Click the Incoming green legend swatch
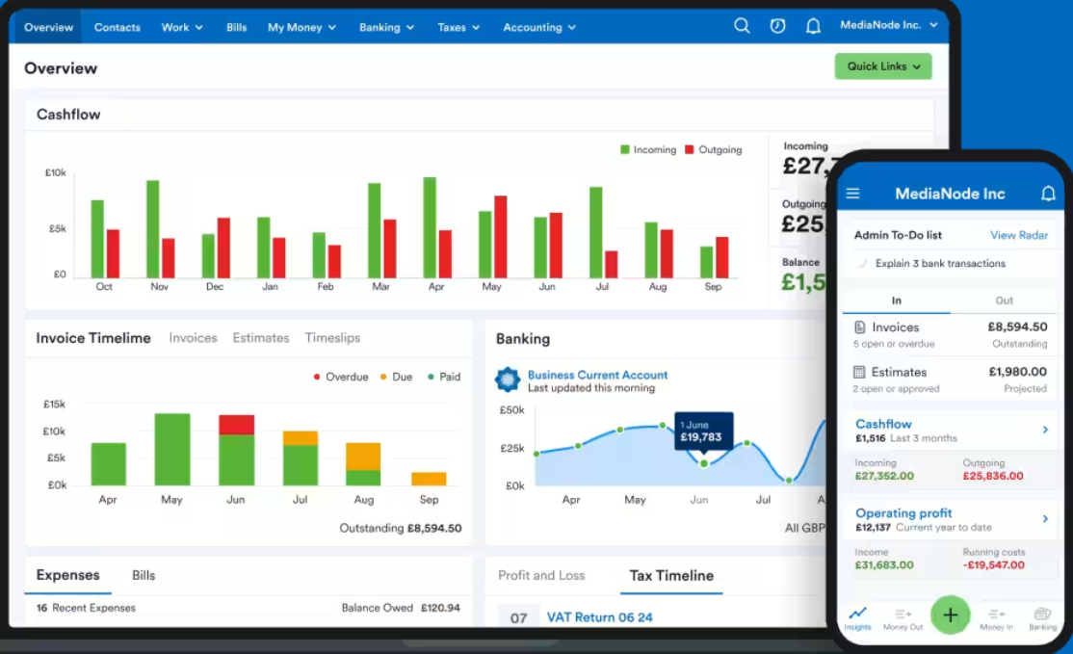 [625, 150]
